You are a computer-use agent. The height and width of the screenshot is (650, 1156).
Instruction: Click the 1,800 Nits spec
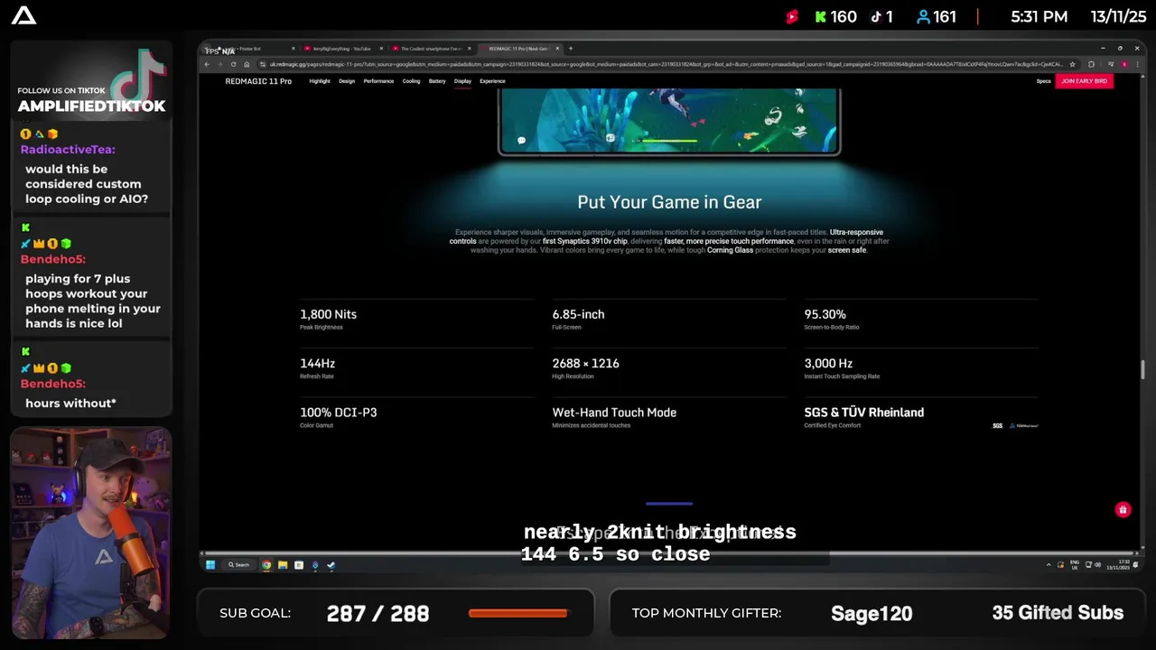328,314
